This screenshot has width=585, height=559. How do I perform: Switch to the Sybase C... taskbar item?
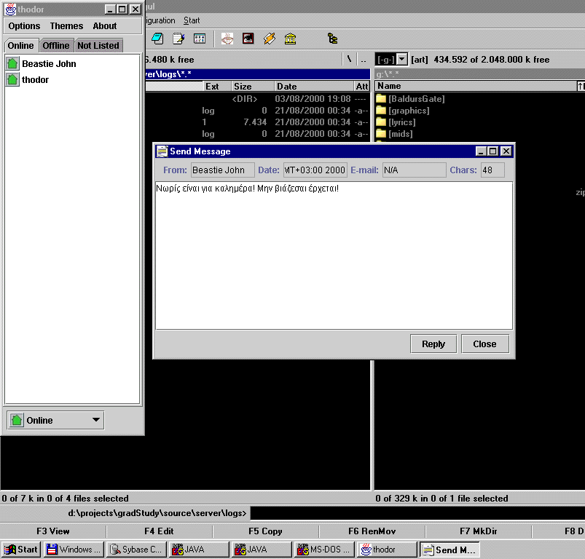[136, 550]
